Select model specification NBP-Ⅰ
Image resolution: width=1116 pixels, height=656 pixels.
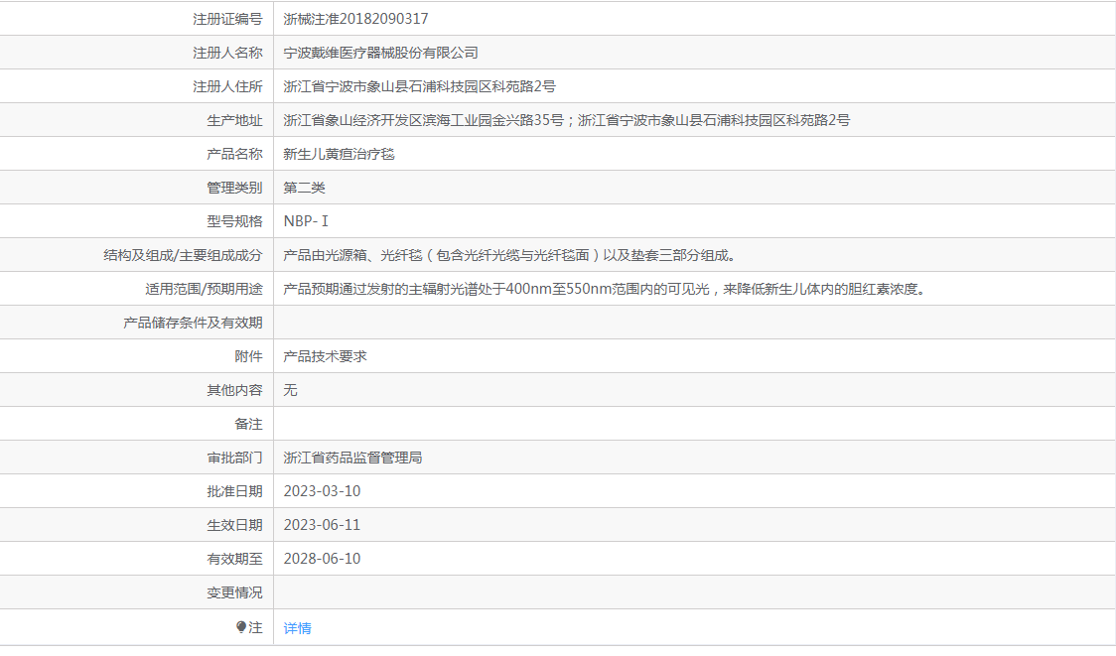coord(306,221)
